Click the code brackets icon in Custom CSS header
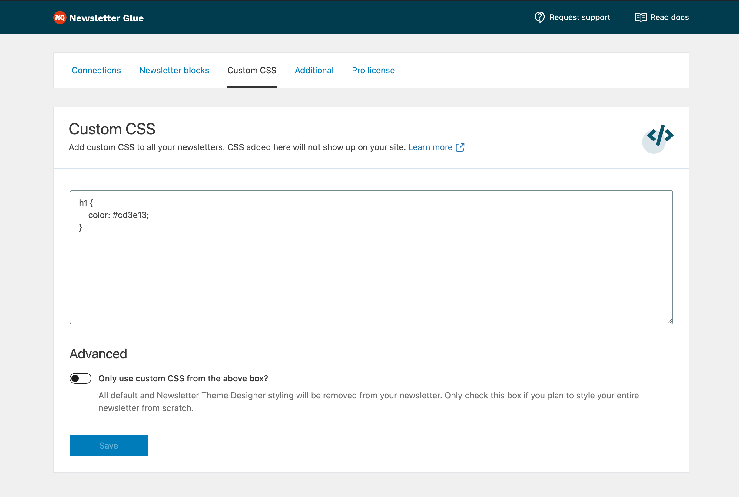The image size is (739, 497). (658, 139)
